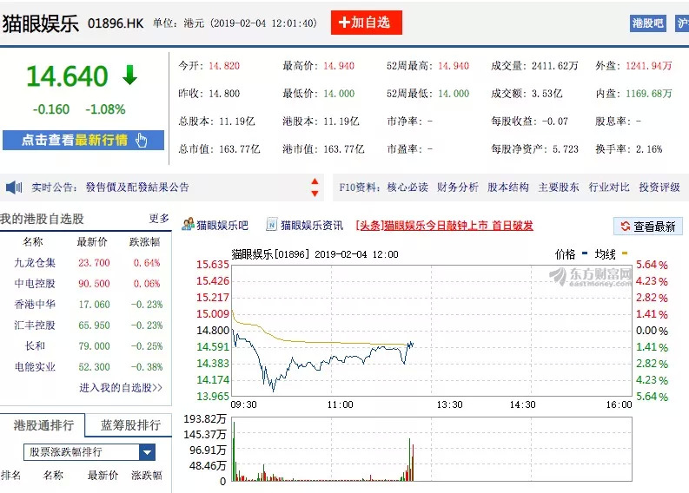Click 更多 next to 我的港股自选股

click(159, 218)
